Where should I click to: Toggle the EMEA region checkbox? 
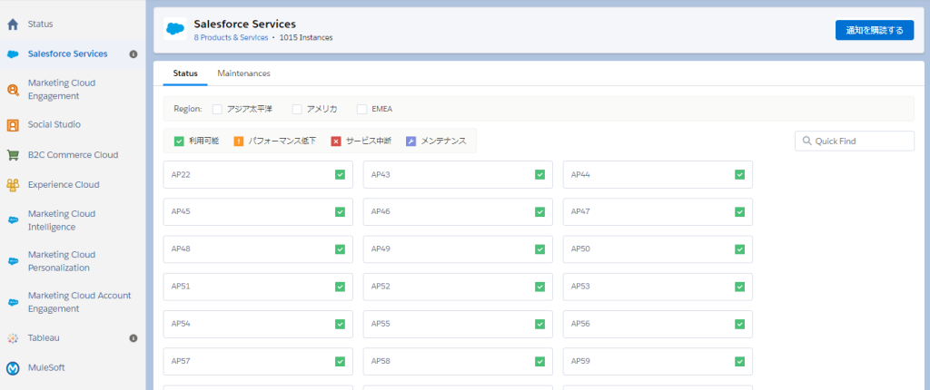tap(362, 109)
